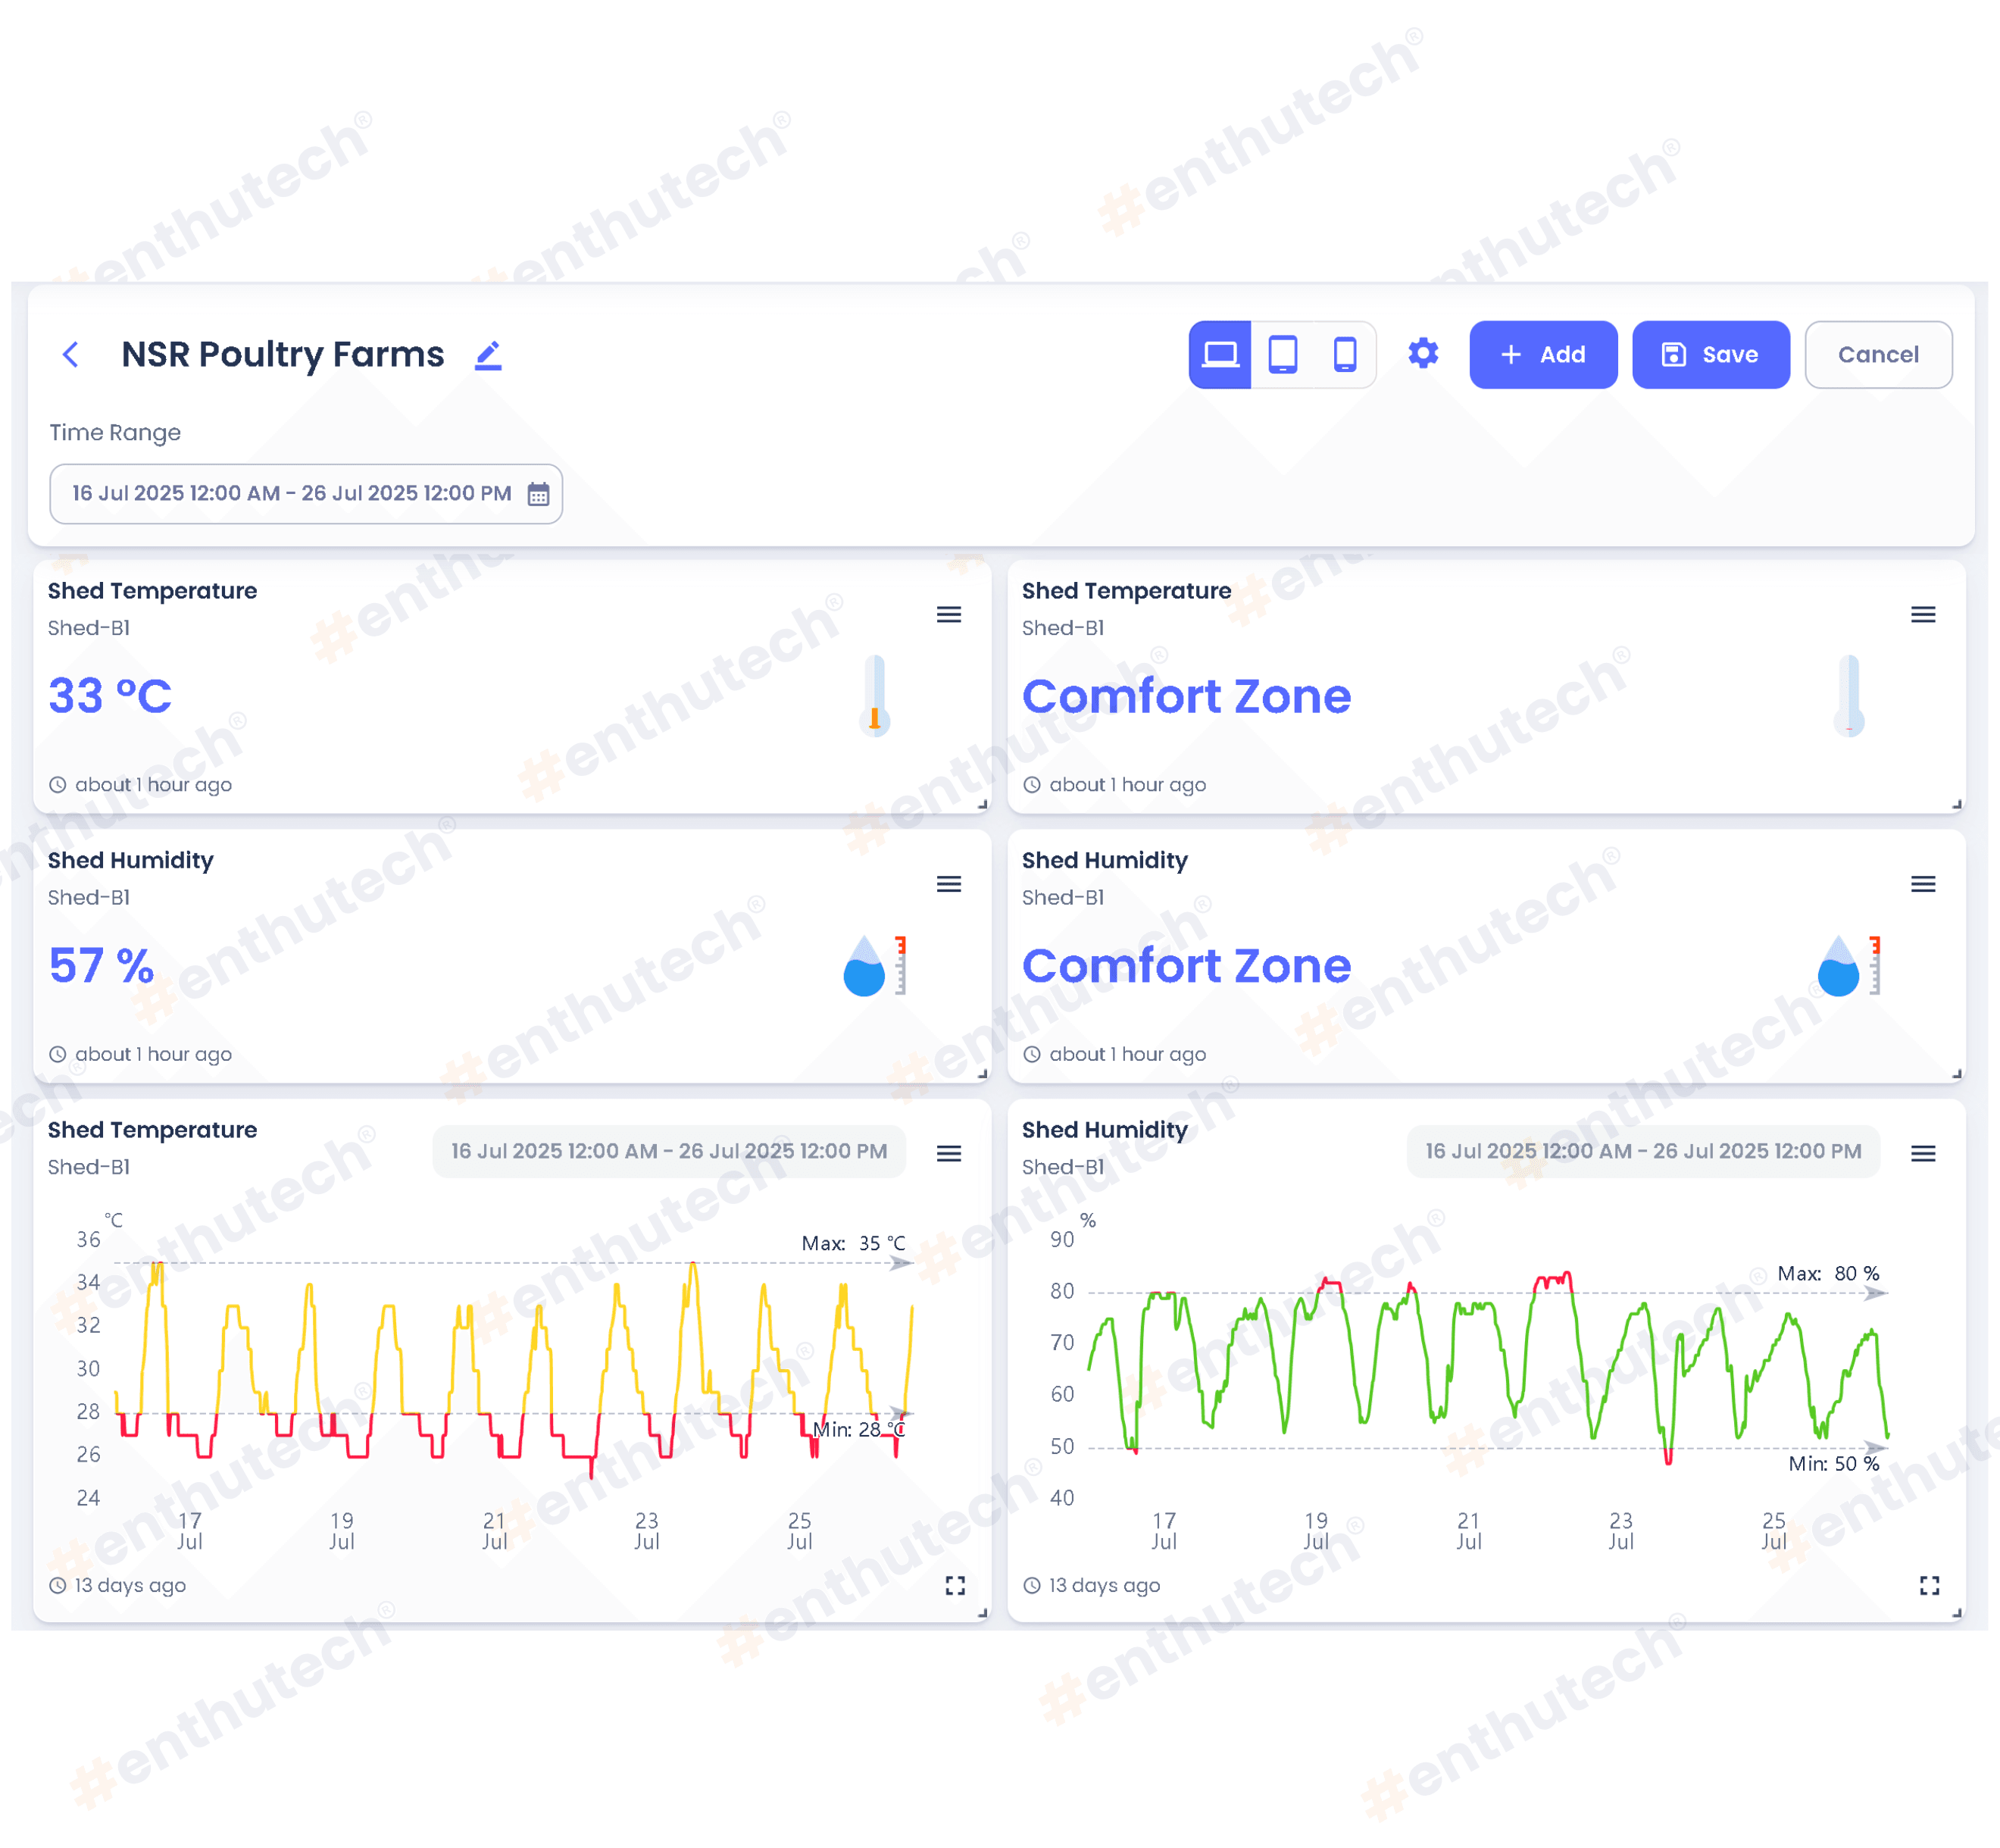Click the Shed Humidity chart title
Screen dimensions: 2000x1848
coord(1104,1130)
